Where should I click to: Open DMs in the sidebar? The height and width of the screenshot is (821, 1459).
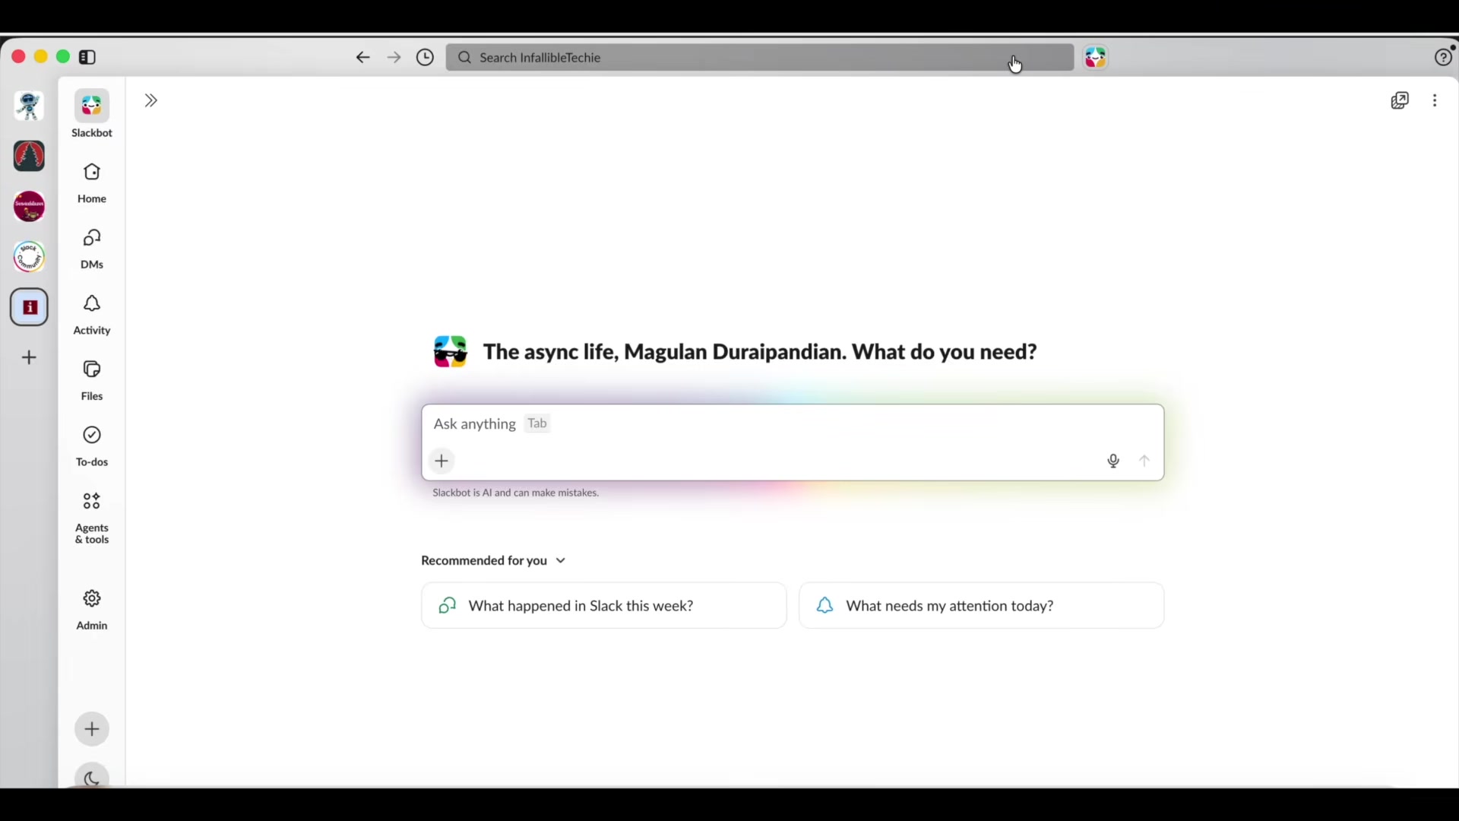pyautogui.click(x=92, y=249)
